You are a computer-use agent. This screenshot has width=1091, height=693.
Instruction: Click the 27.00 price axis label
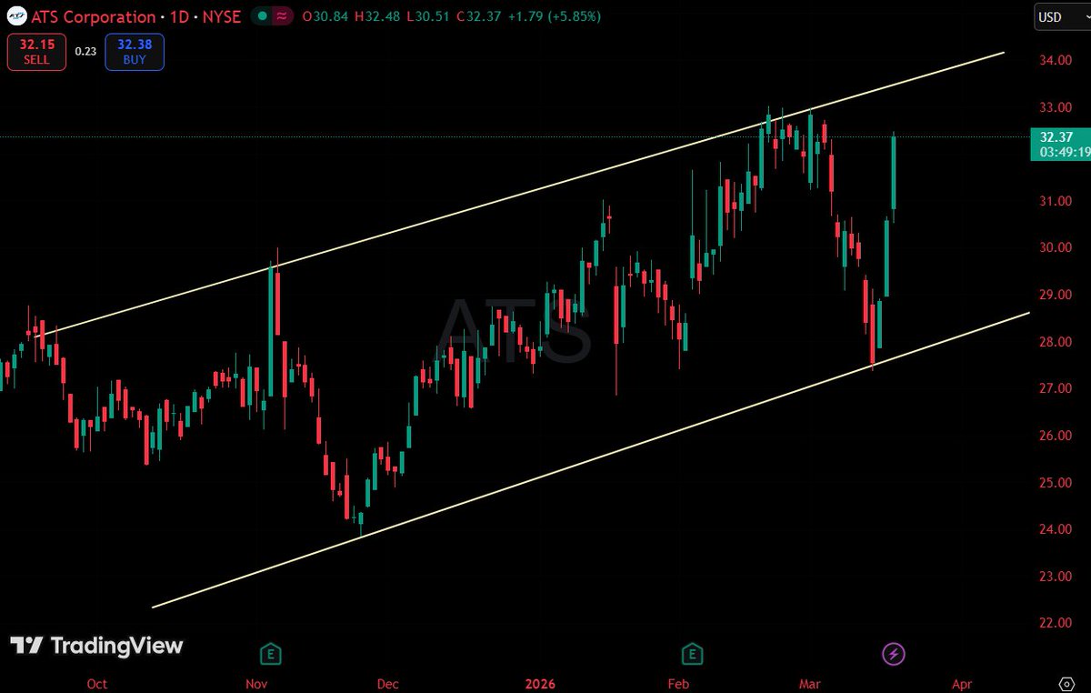coord(1056,388)
